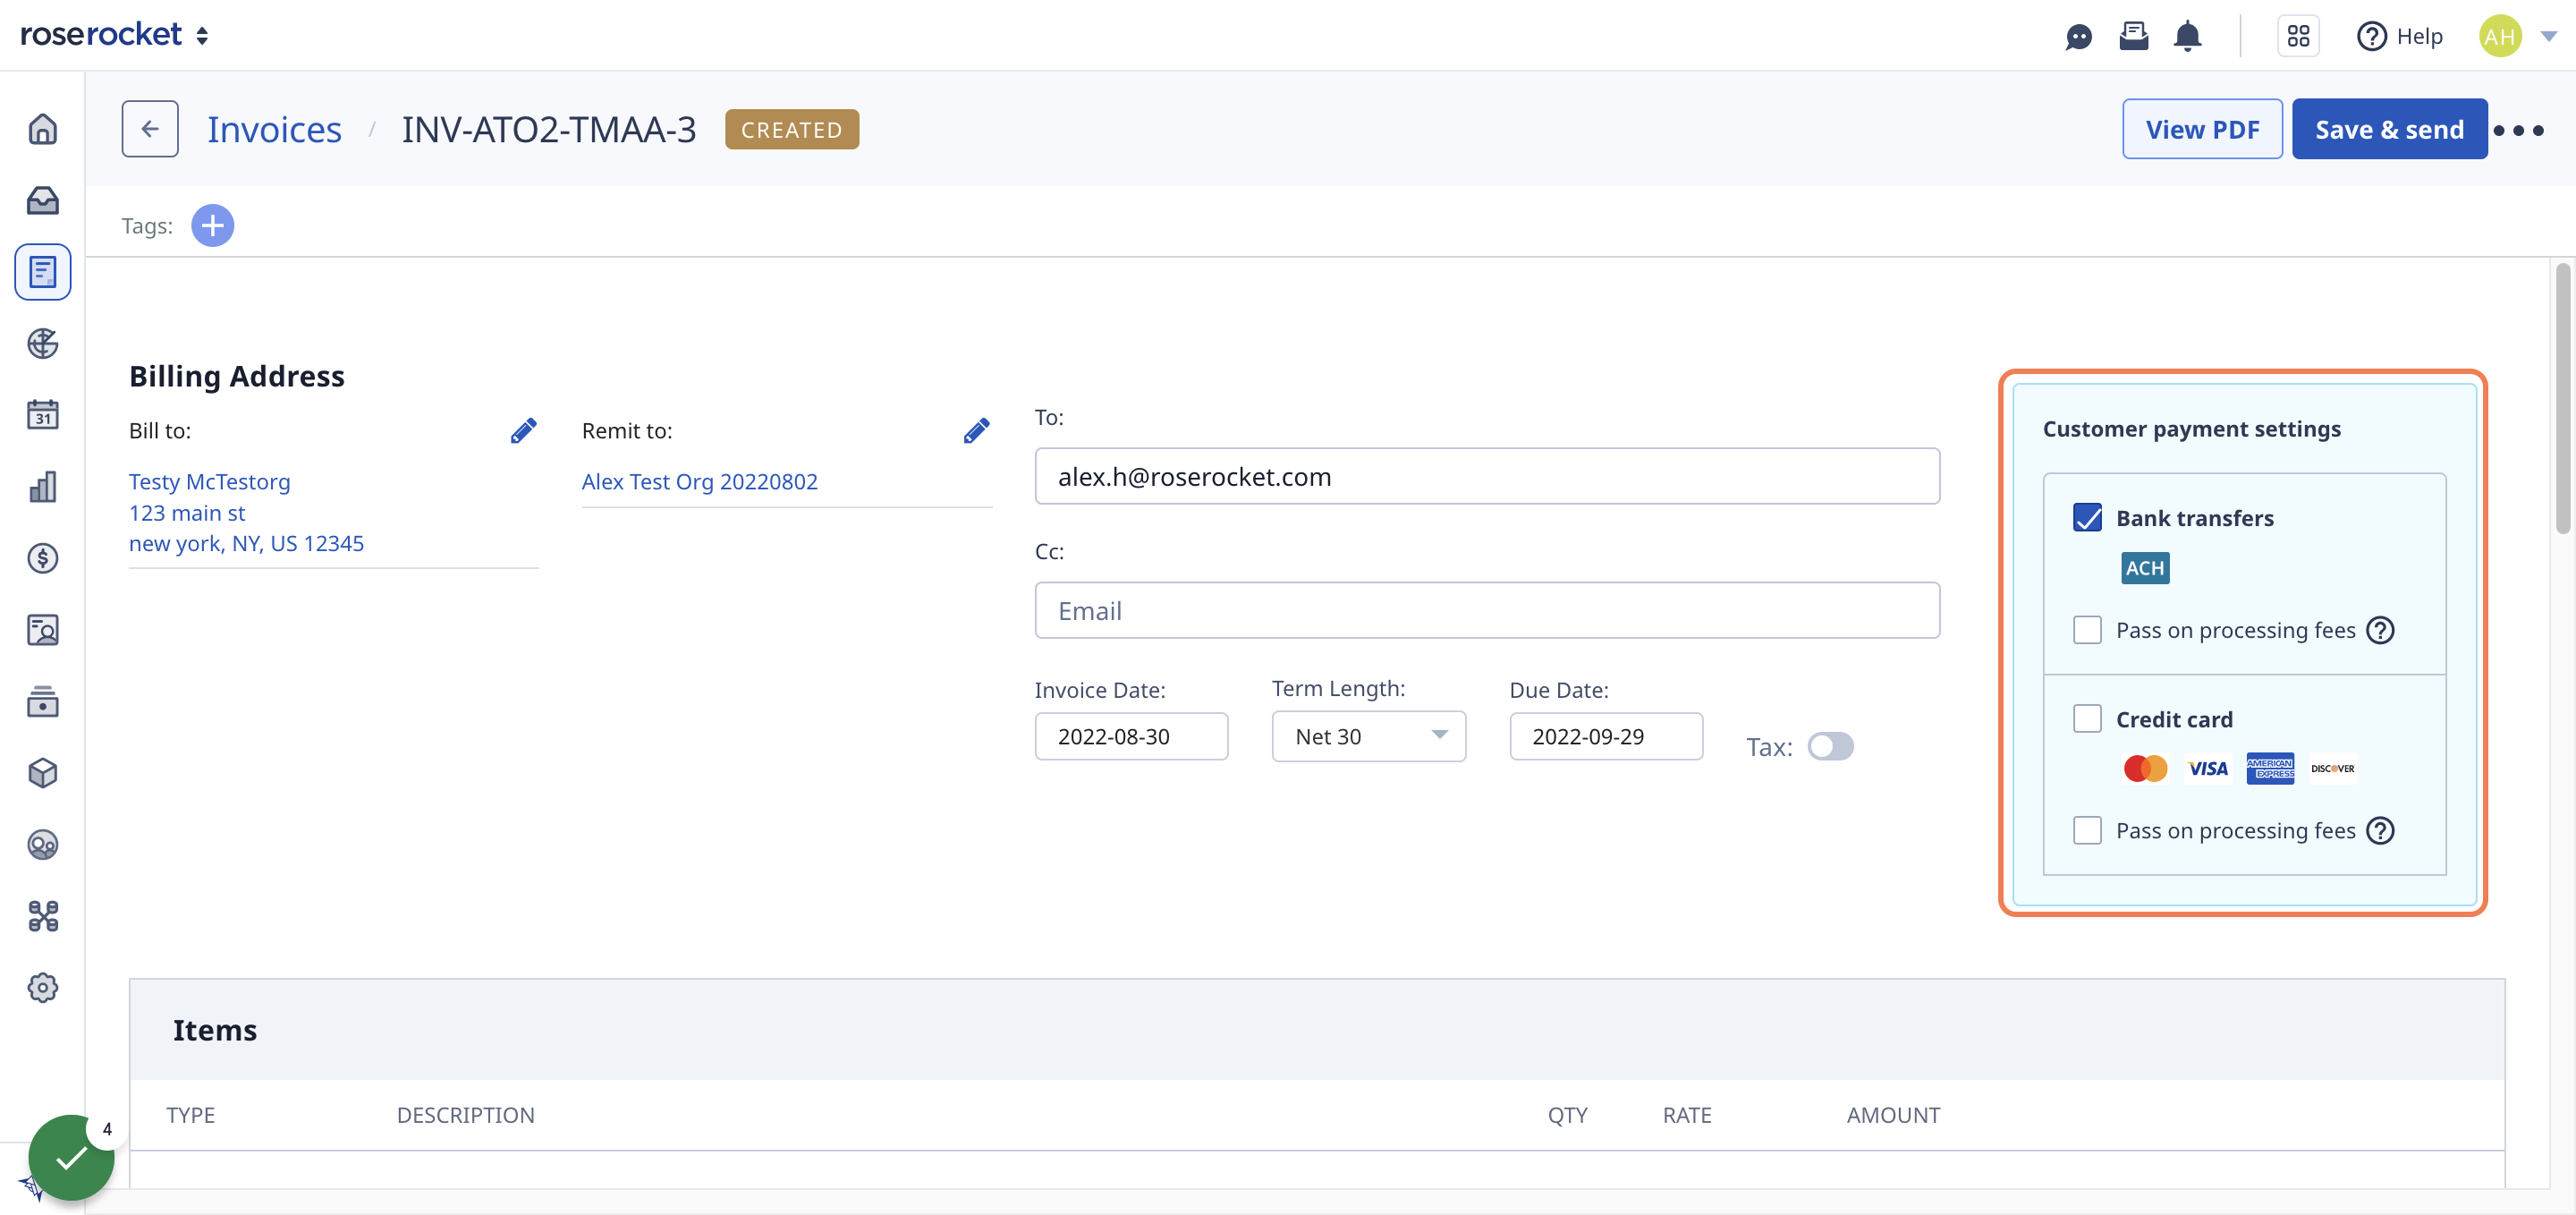The image size is (2576, 1215).
Task: Select the invoices document sidebar icon
Action: [43, 272]
